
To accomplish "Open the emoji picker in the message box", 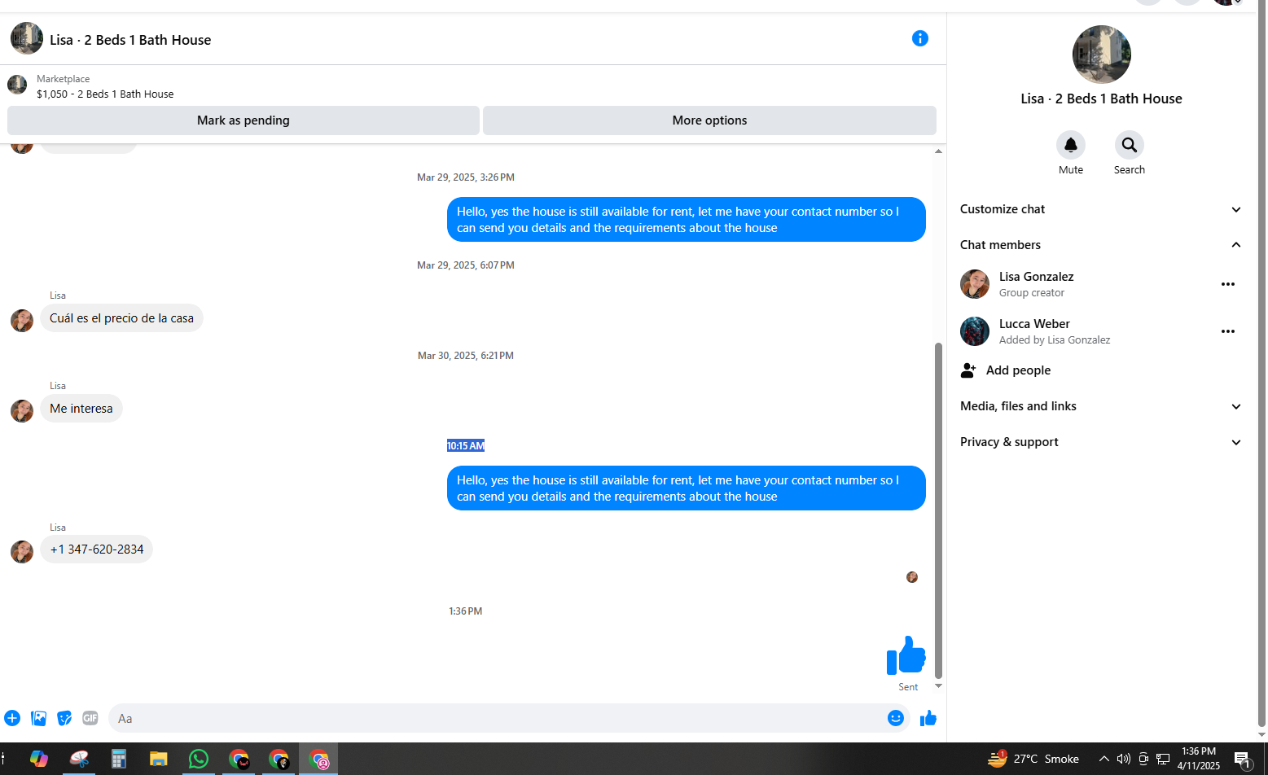I will pyautogui.click(x=896, y=718).
